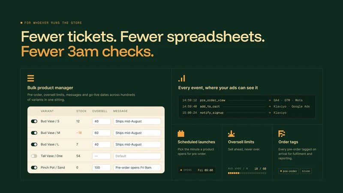This screenshot has height=193, width=343.
Task: Click 'Klaviyo · Google Ads' destinations
Action: (292, 106)
